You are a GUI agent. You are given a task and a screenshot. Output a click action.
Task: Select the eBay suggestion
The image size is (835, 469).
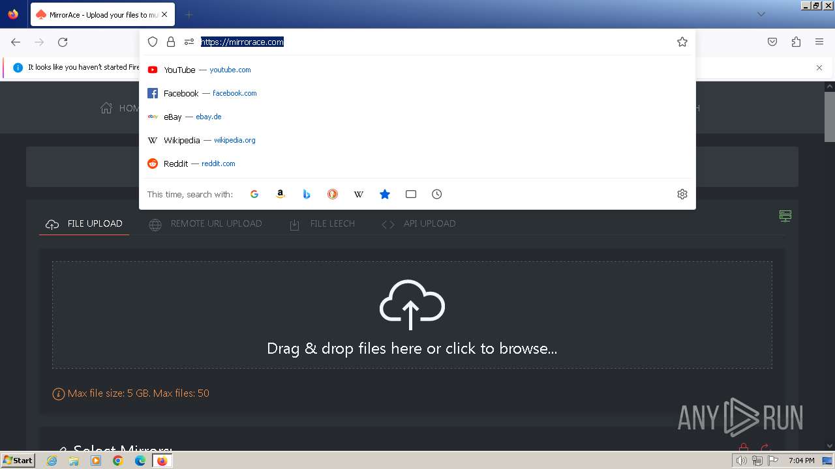(417, 117)
